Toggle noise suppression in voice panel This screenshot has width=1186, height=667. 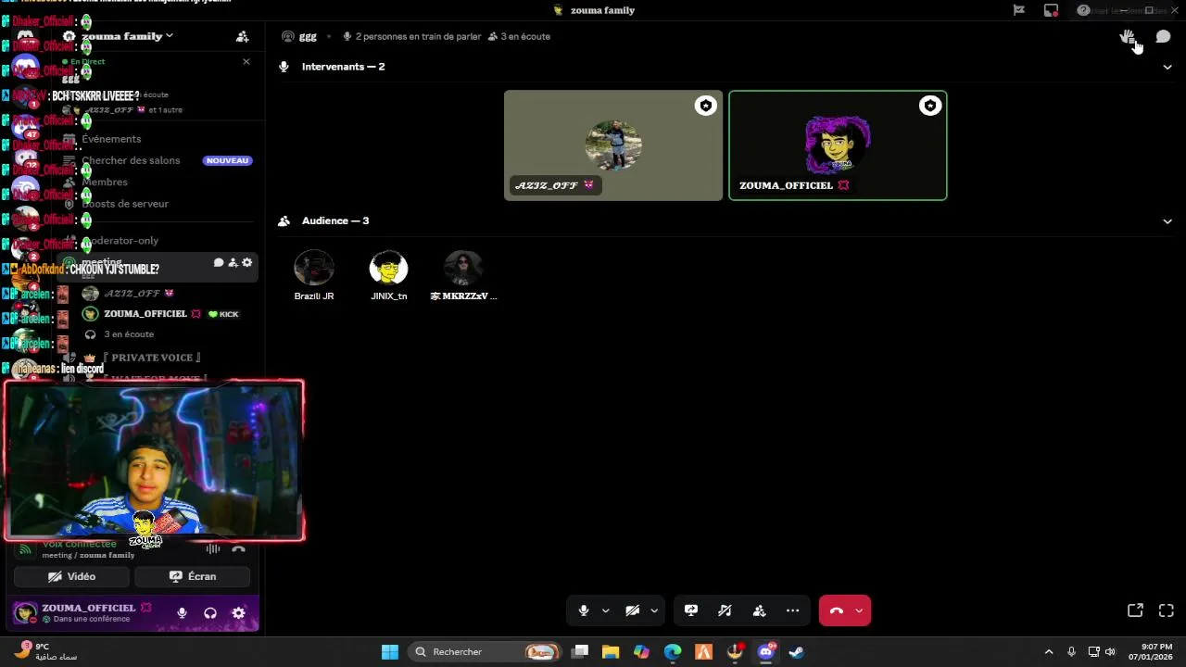[213, 548]
